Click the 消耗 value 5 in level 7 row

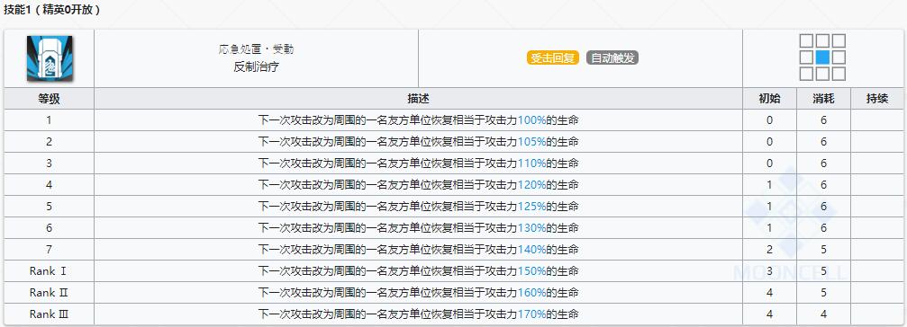point(823,250)
